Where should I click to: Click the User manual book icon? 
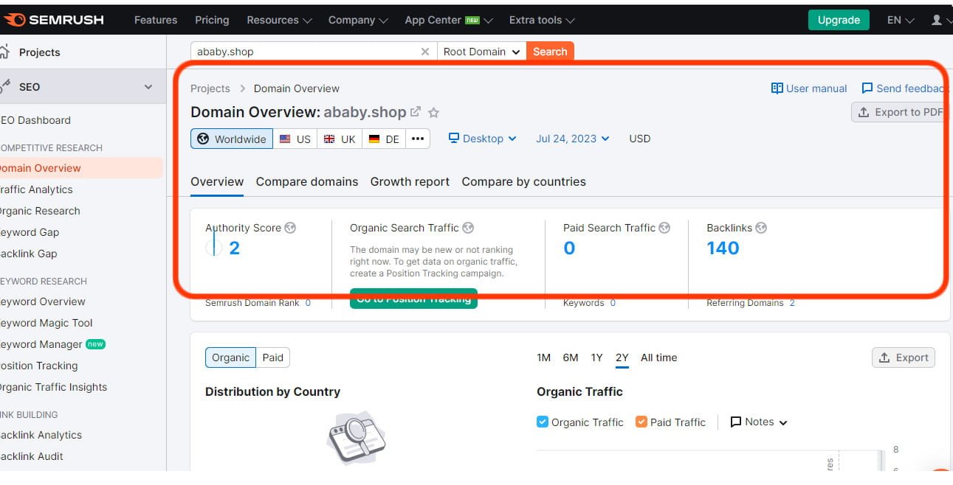pyautogui.click(x=777, y=88)
